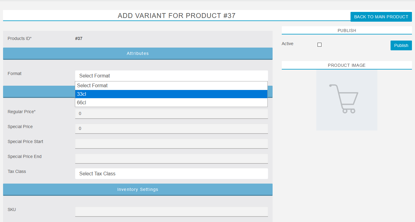415x222 pixels.
Task: Click the Attributes section header
Action: [x=138, y=53]
